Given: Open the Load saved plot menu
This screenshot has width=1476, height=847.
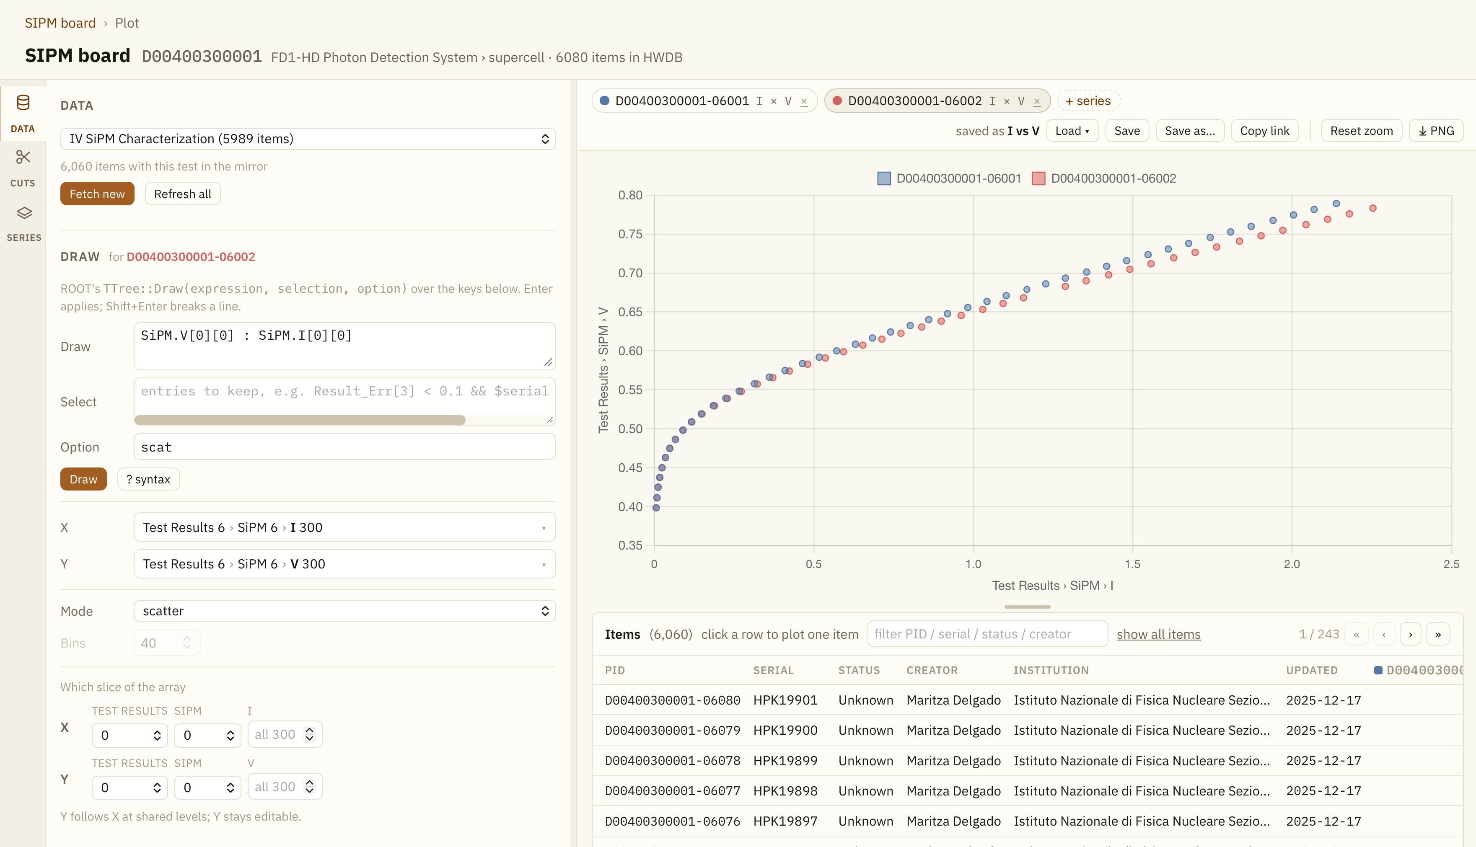Looking at the screenshot, I should tap(1072, 131).
